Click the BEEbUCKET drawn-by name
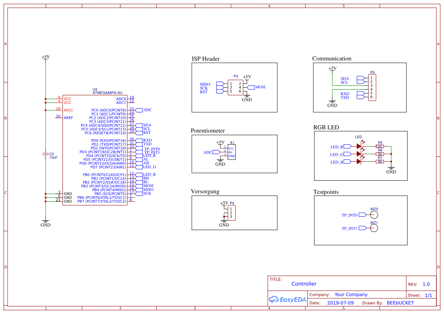Viewport: 444px width, 314px height. (x=400, y=303)
